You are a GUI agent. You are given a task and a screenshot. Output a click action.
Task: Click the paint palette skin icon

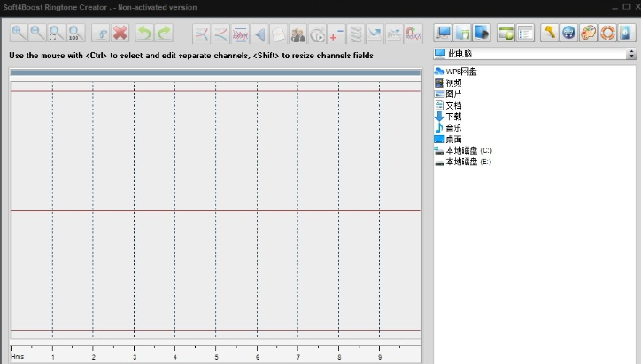pyautogui.click(x=588, y=34)
